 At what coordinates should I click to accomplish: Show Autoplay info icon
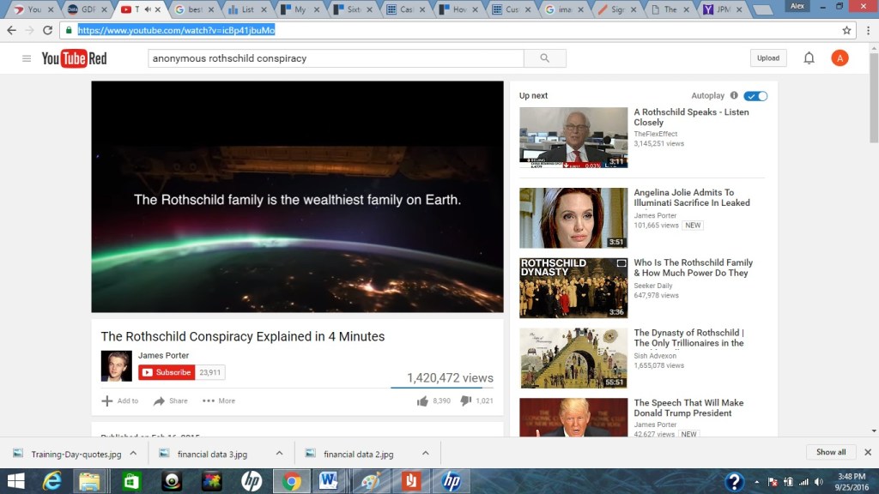point(734,96)
